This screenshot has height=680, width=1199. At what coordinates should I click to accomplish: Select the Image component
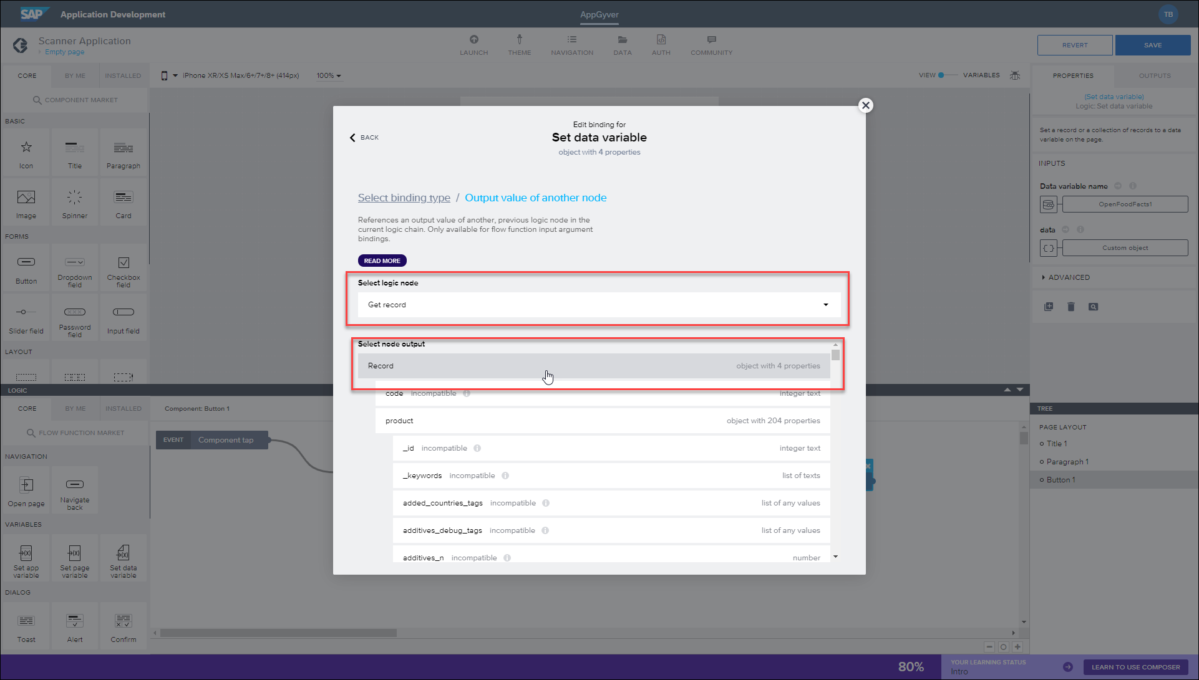point(26,203)
